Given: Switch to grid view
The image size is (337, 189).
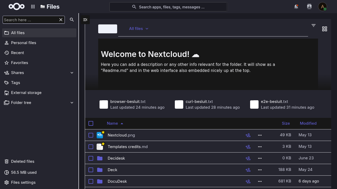Looking at the screenshot, I should (x=325, y=29).
